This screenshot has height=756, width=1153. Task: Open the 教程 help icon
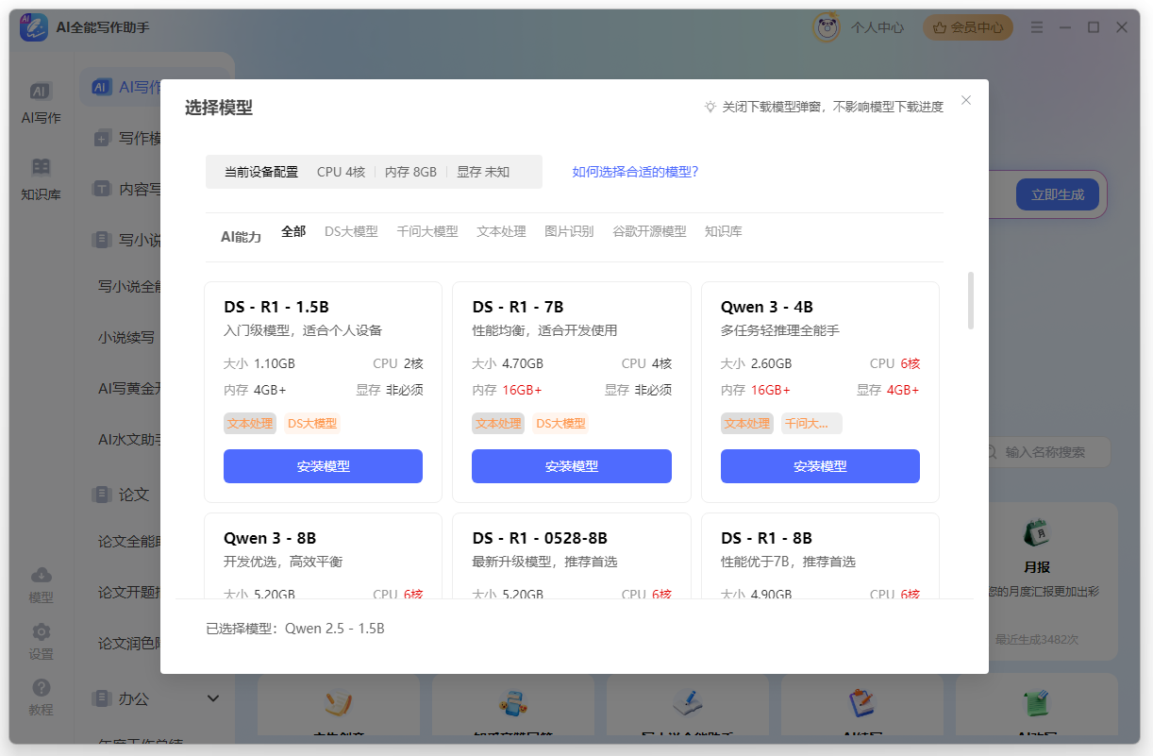(41, 688)
